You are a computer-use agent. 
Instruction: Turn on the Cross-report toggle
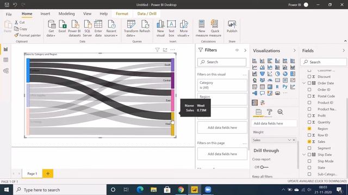click(x=264, y=167)
